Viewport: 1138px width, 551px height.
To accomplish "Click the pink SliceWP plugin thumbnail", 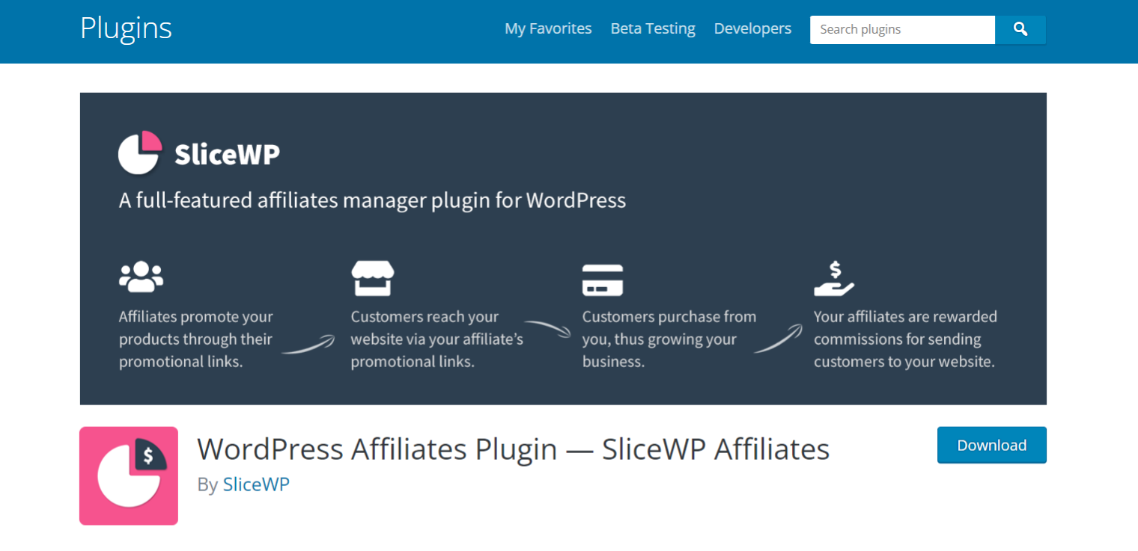I will 129,475.
